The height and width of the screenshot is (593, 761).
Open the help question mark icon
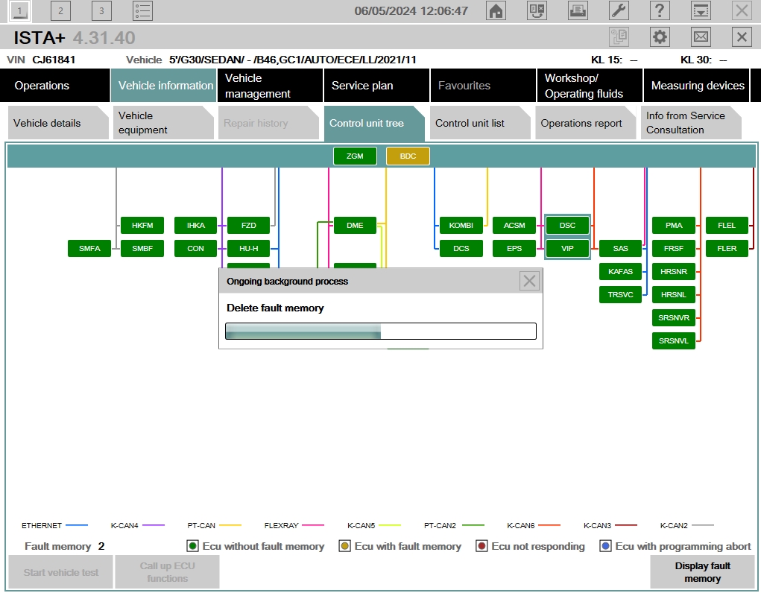coord(660,10)
